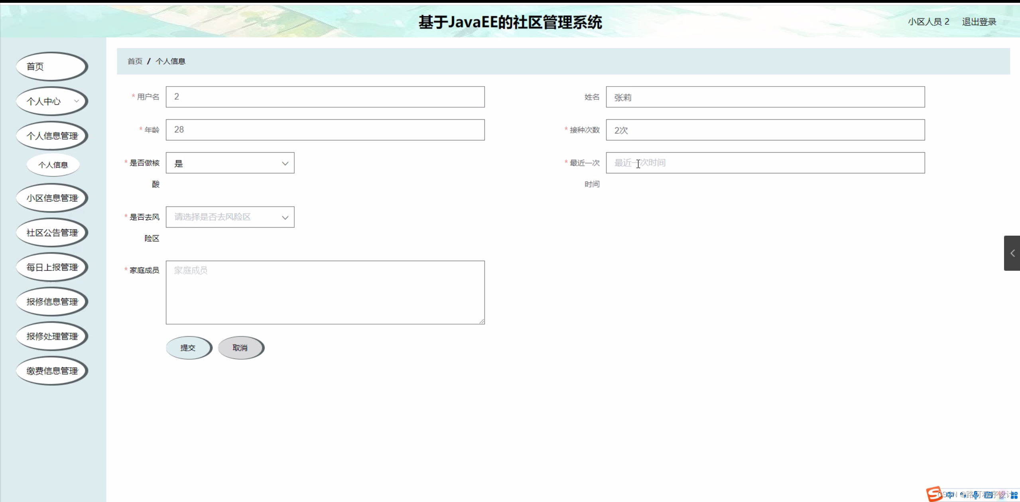Viewport: 1020px width, 502px height.
Task: Click 退出登录 logout link
Action: click(x=979, y=22)
